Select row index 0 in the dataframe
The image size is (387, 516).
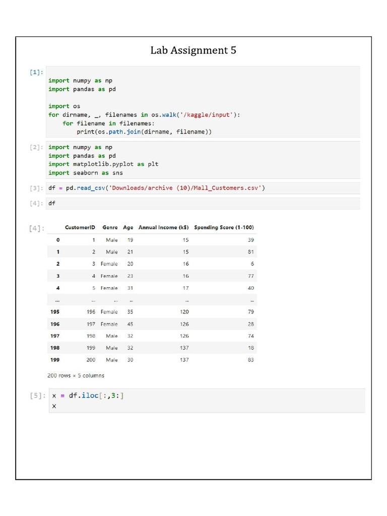tap(58, 240)
